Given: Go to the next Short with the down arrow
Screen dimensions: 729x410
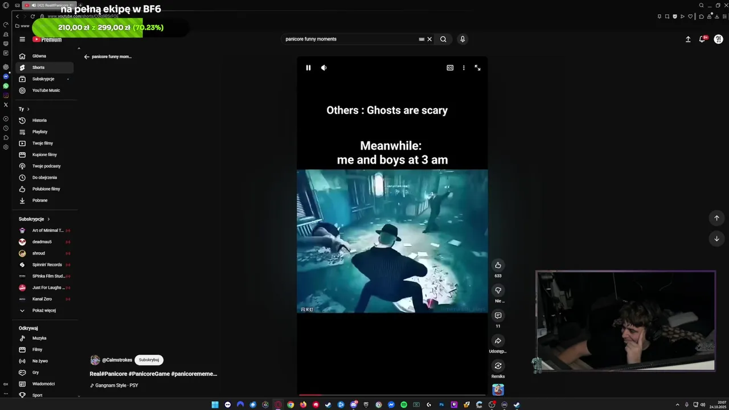Looking at the screenshot, I should 716,239.
